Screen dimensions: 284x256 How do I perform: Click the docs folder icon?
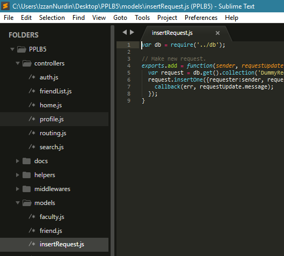(27, 161)
